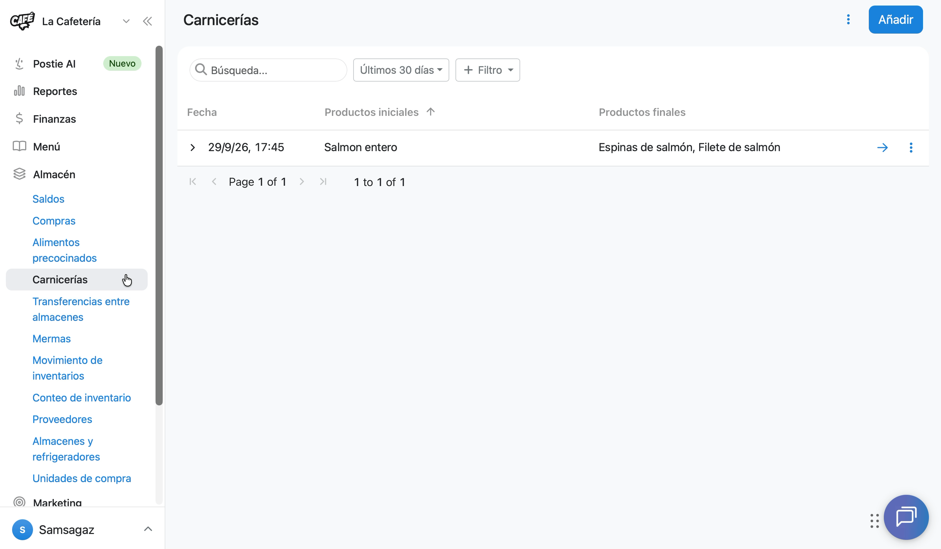Open Transferencias entre almacenes
The height and width of the screenshot is (549, 941).
81,309
